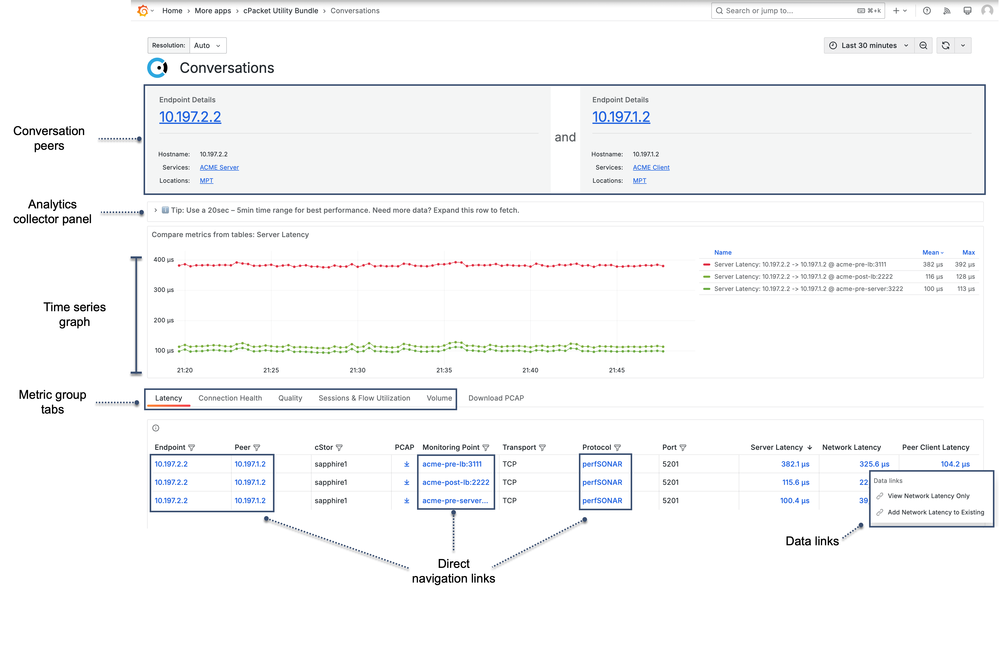Sort legend by the Mean column
The image size is (999, 659).
[933, 253]
